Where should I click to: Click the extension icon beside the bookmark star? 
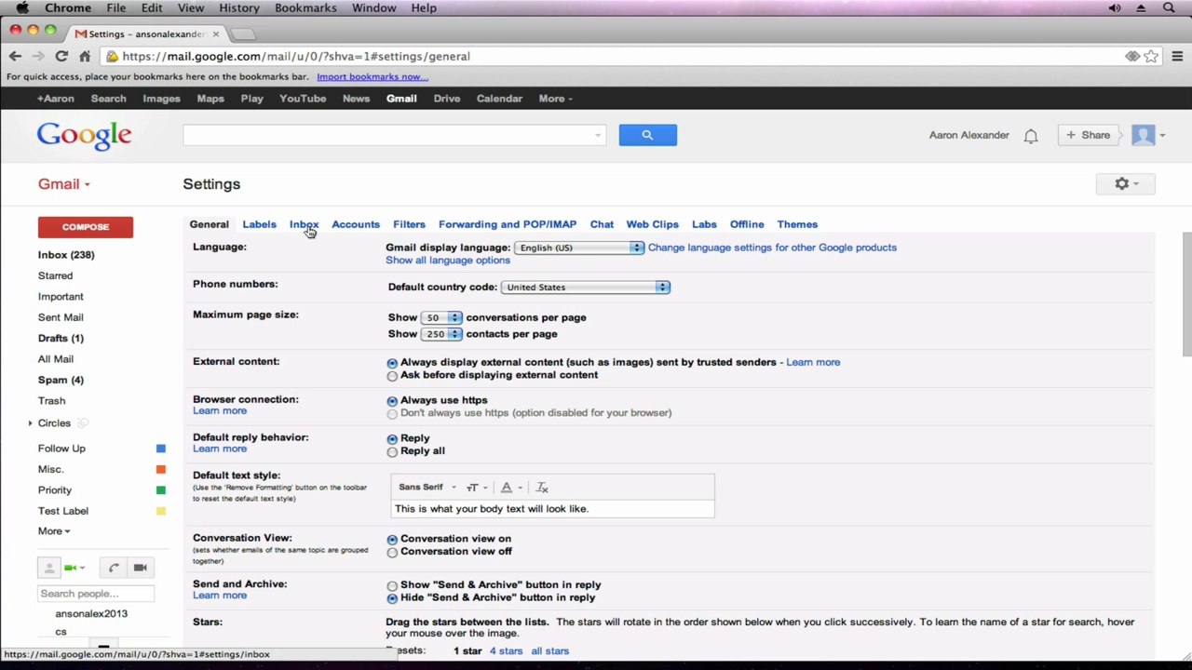[1132, 56]
